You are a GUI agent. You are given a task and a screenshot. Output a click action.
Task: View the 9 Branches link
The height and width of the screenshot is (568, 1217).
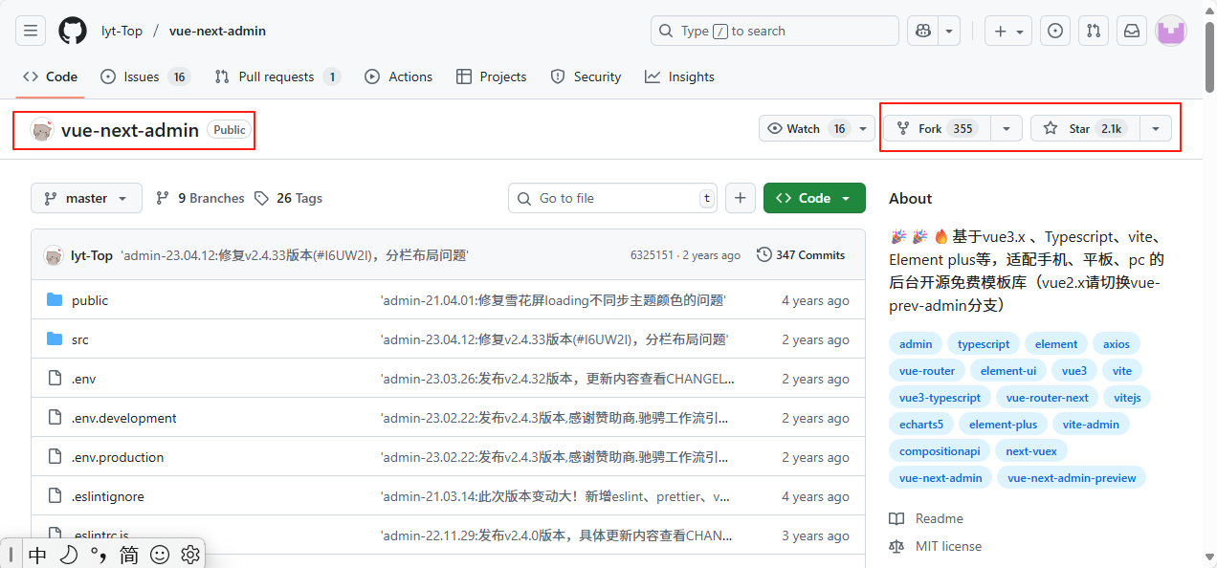tap(200, 198)
